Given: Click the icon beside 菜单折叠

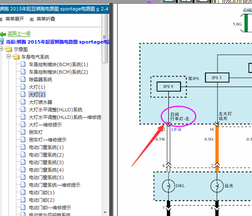Looking at the screenshot, I should click(31, 19).
